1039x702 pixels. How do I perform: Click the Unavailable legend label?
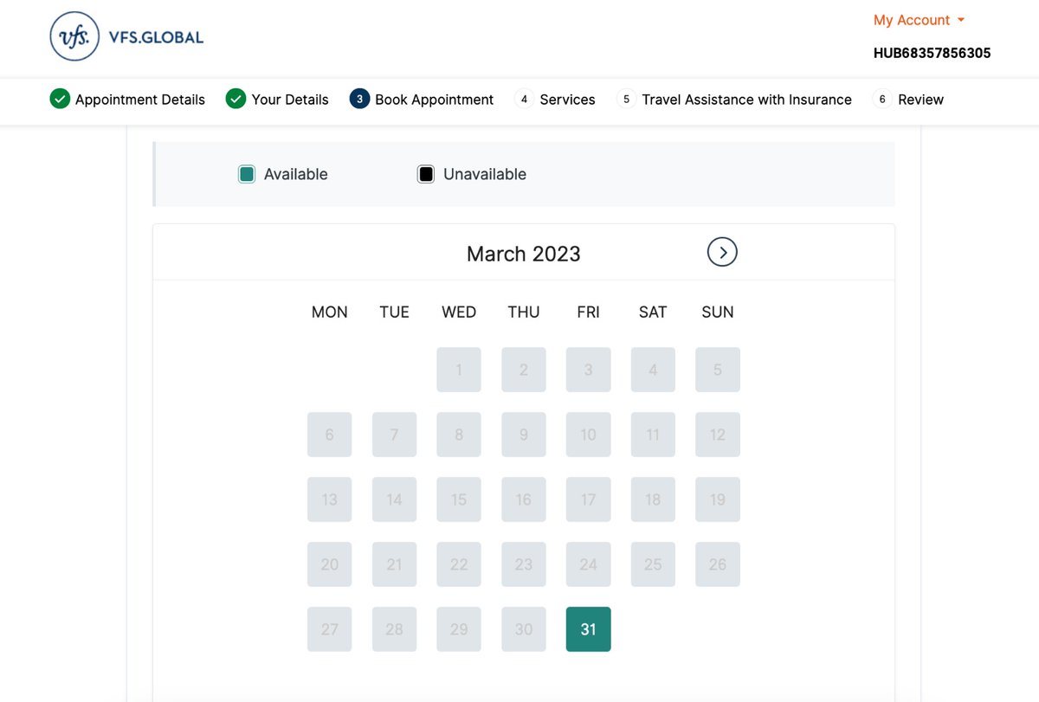tap(485, 175)
